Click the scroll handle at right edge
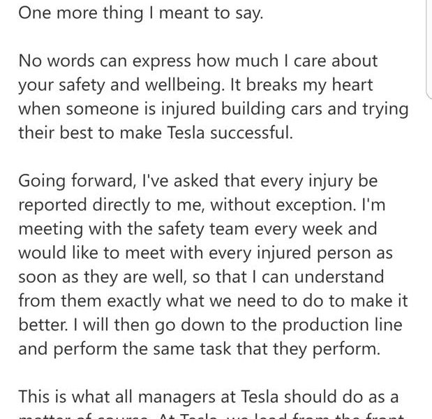432x419 pixels. (x=429, y=49)
